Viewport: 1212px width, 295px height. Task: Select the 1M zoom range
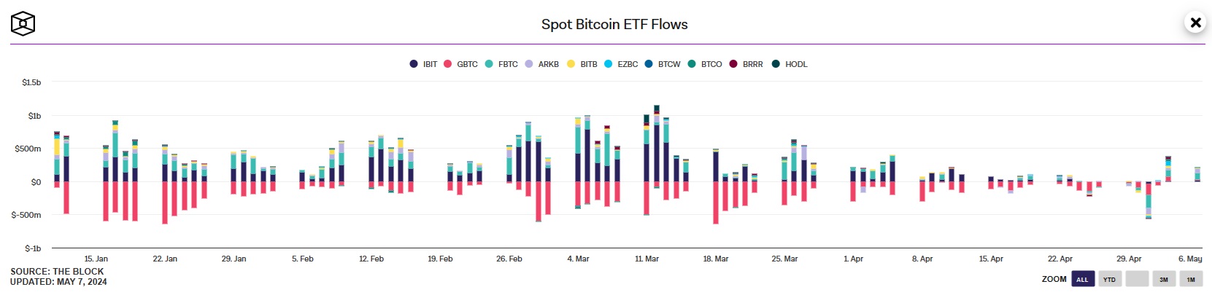[1191, 279]
